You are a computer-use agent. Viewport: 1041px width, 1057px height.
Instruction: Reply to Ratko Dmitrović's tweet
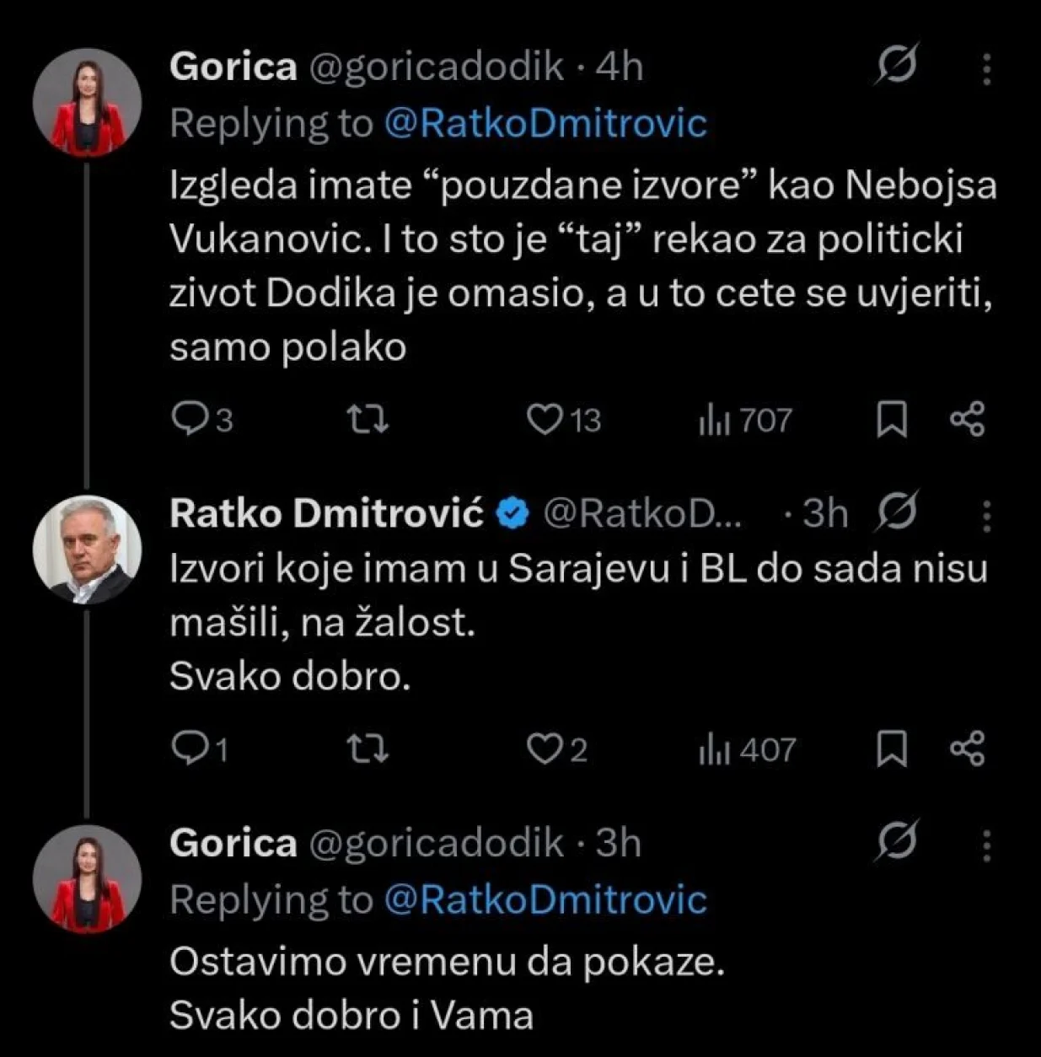coord(192,745)
